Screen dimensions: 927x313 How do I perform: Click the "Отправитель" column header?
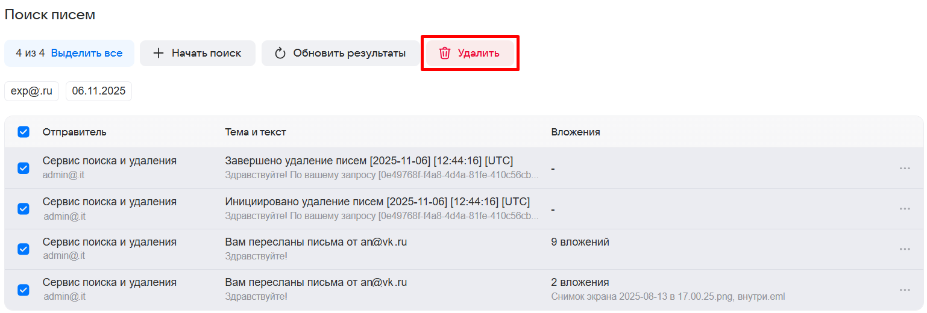click(74, 132)
